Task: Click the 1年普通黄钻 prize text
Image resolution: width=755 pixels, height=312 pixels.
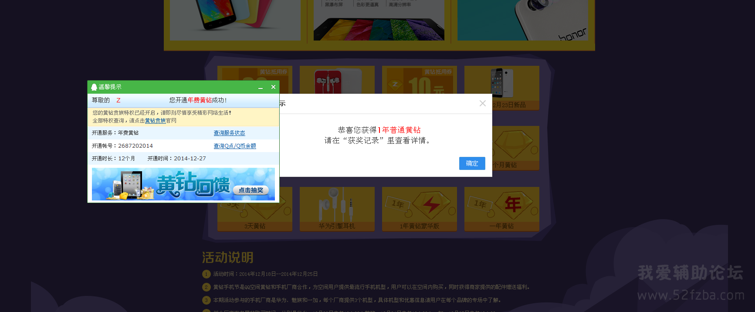Action: tap(399, 130)
